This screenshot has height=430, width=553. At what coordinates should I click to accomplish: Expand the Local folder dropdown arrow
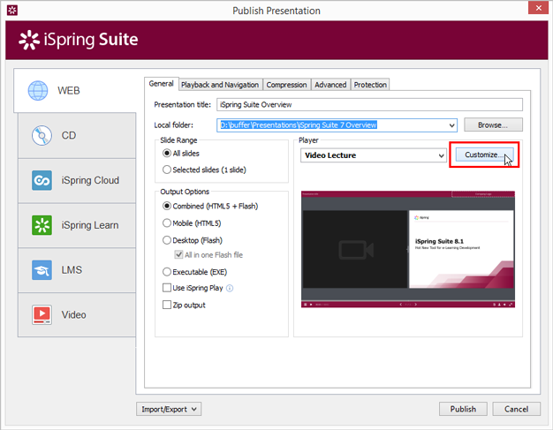point(451,125)
